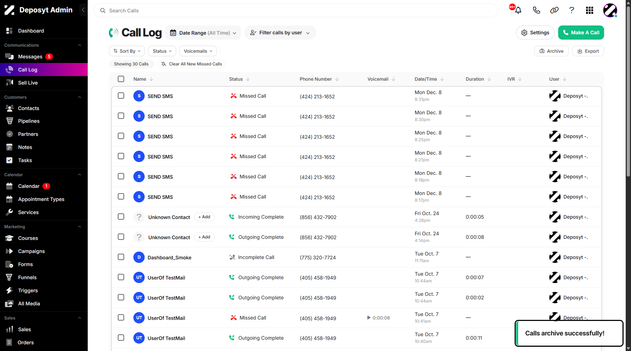Viewport: 631px width, 351px height.
Task: Open call Settings
Action: (x=535, y=33)
